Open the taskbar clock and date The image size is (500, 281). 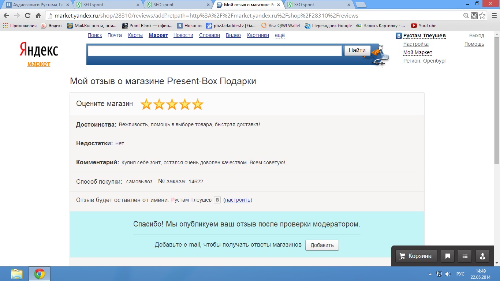click(481, 274)
